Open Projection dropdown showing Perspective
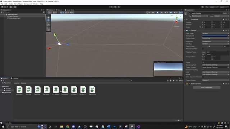Image resolution: width=230 pixels, height=129 pixels. 215,42
